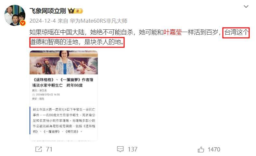Click the article paragraph beginning 新北市淡水區

pos(64,120)
